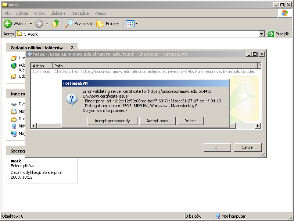The image size is (294, 221).
Task: Click the grey Forward arrow icon
Action: (x=39, y=24)
